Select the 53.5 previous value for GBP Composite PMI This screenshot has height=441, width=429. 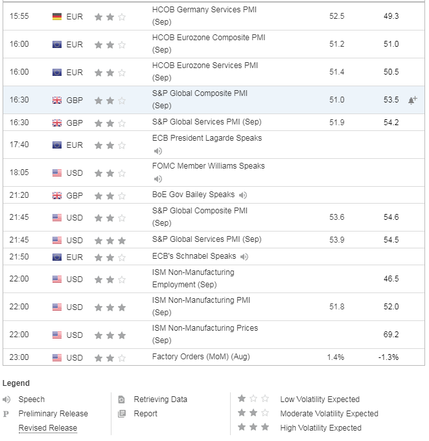tap(391, 100)
